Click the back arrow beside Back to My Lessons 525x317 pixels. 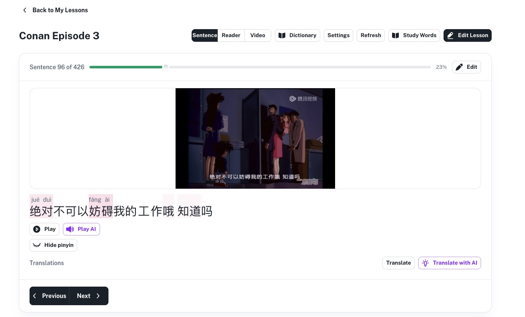pos(25,10)
